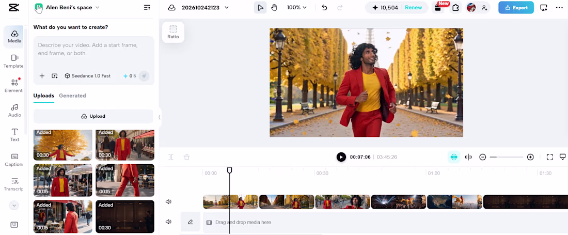568x235 pixels.
Task: Click the cloud save status icon
Action: point(172,8)
